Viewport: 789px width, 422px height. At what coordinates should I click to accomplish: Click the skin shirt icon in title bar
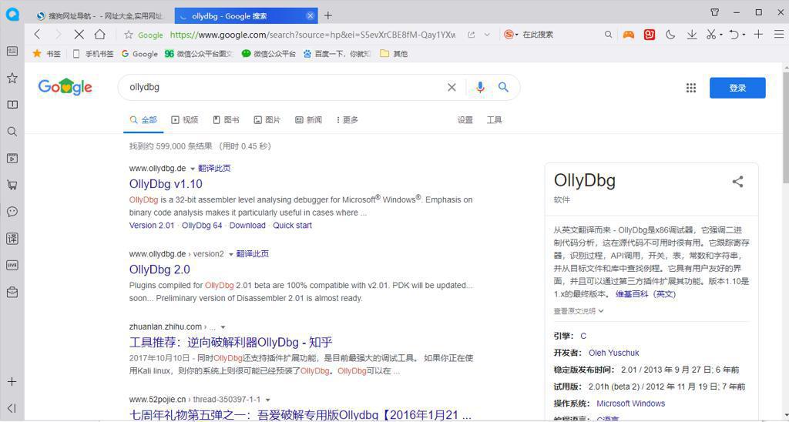(714, 12)
